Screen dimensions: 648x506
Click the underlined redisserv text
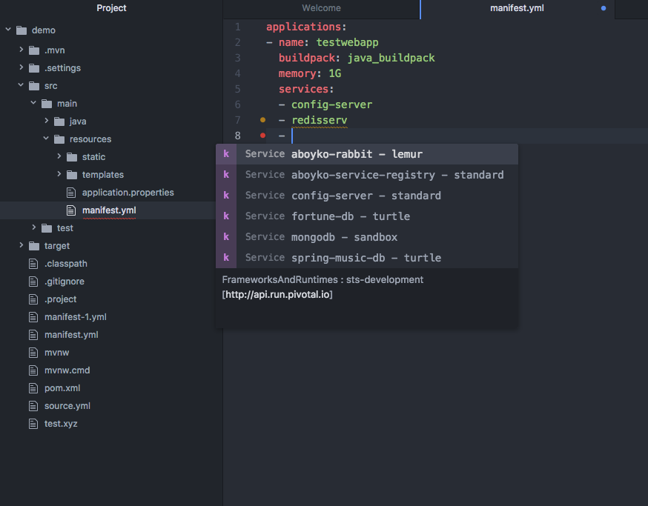[320, 120]
